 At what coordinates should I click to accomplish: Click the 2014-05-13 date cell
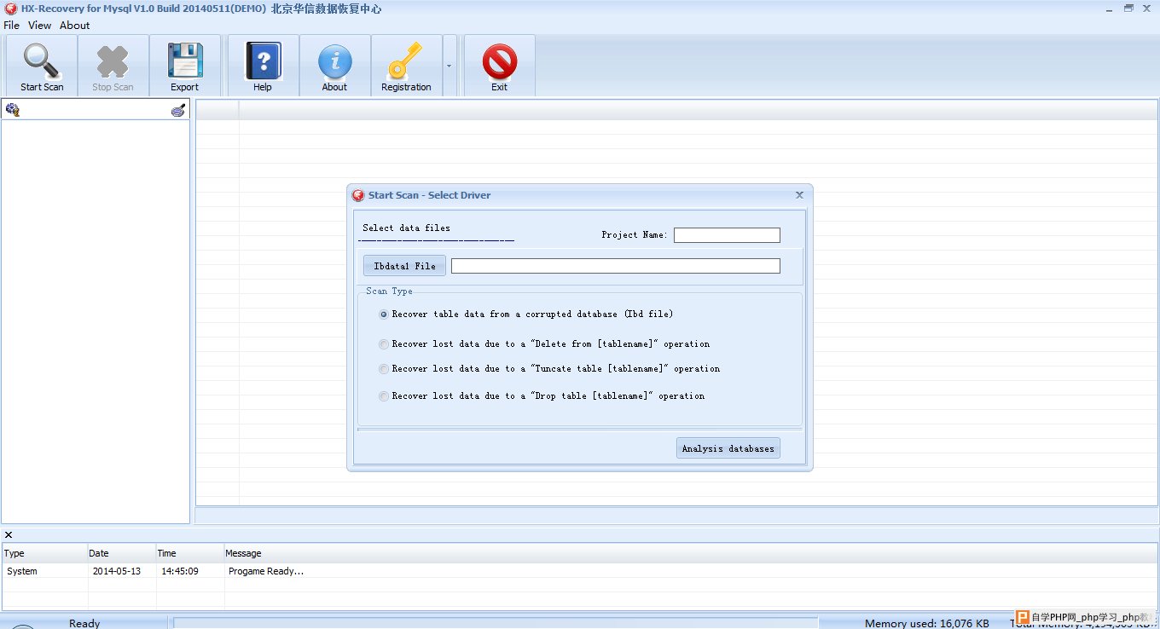pyautogui.click(x=117, y=571)
